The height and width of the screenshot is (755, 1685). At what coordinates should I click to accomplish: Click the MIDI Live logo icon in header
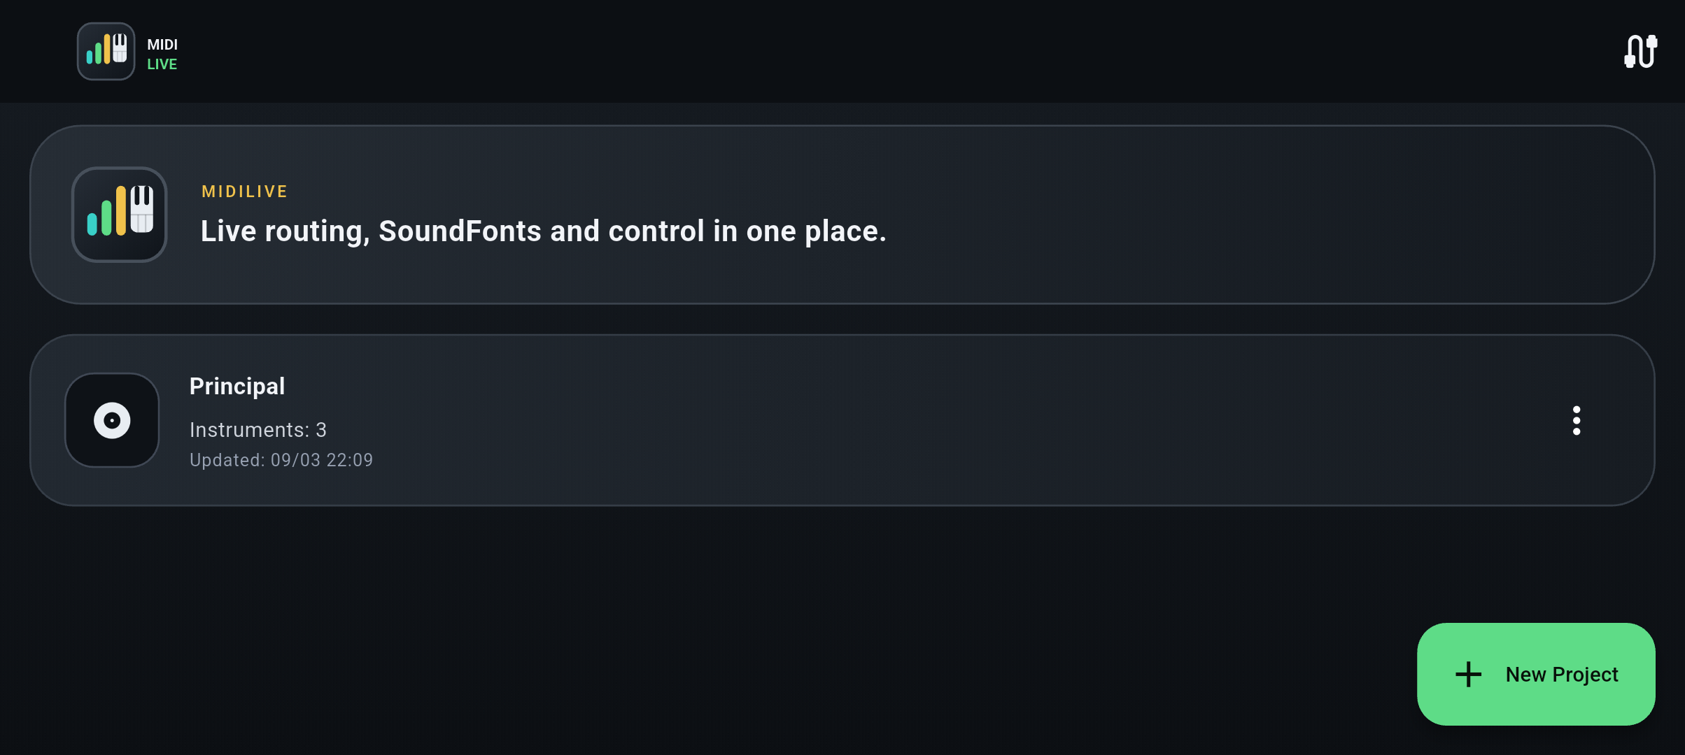[x=106, y=51]
